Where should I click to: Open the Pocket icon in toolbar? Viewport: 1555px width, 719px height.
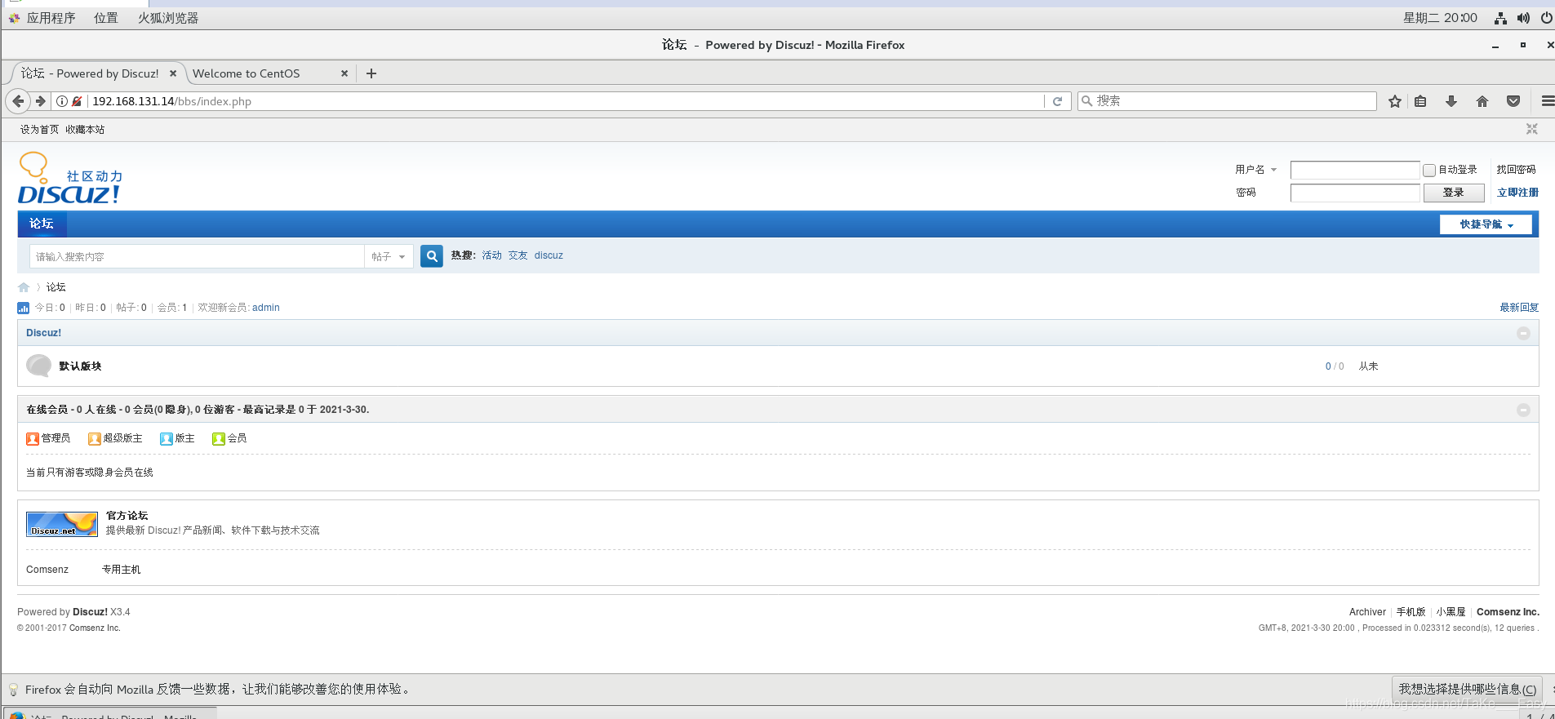(x=1513, y=101)
